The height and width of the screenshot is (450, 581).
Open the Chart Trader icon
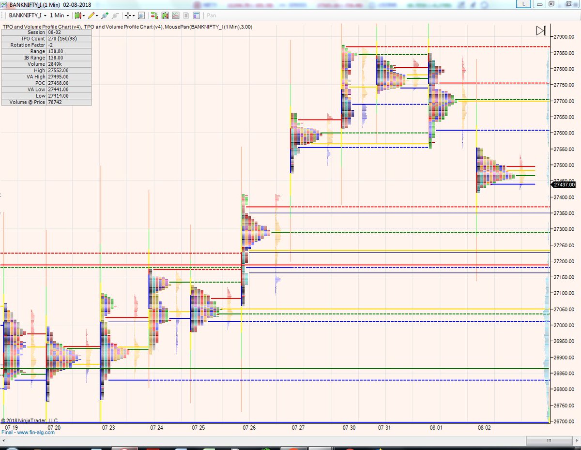click(x=153, y=15)
